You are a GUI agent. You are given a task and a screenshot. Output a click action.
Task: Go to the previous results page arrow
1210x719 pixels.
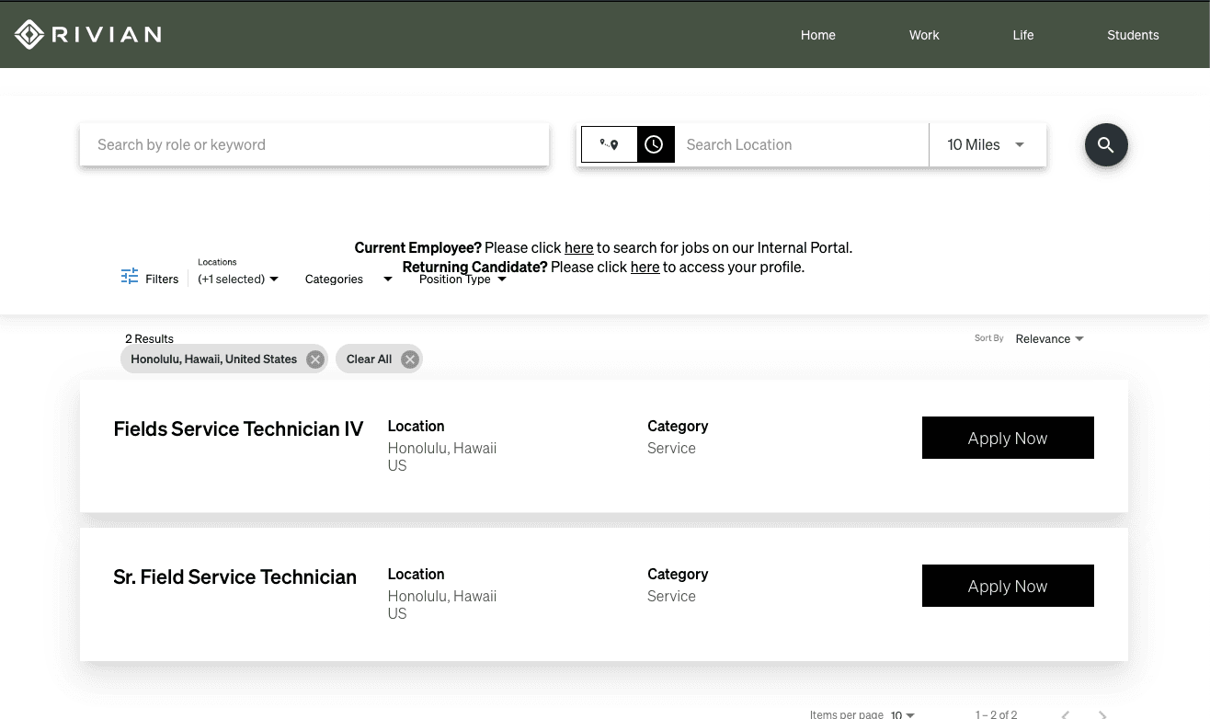pyautogui.click(x=1065, y=714)
